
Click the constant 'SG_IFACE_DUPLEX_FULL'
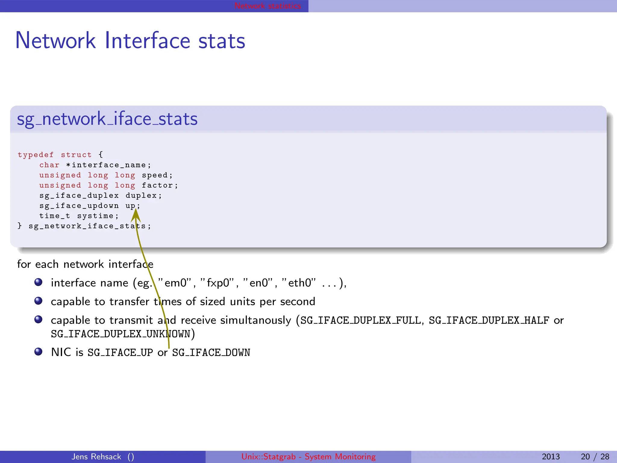pos(361,320)
